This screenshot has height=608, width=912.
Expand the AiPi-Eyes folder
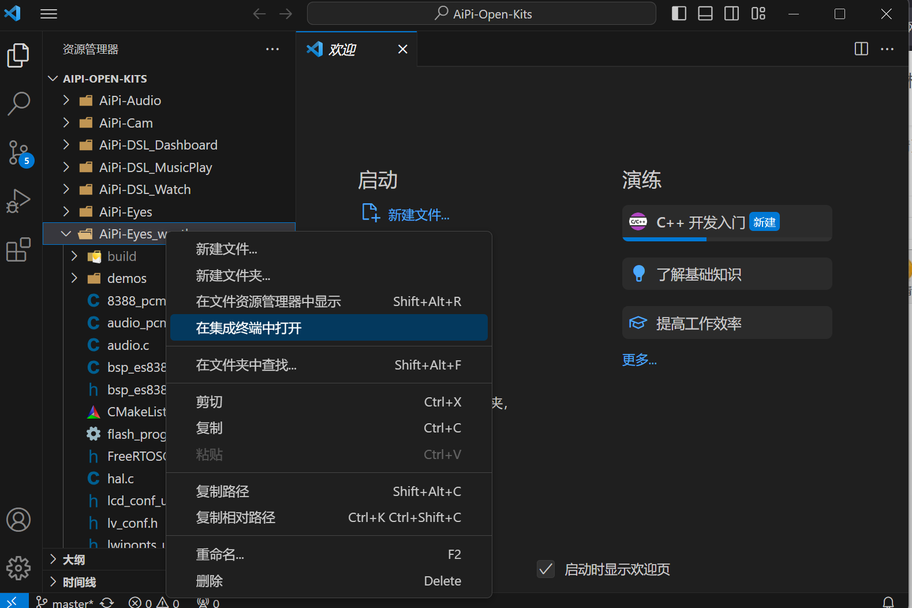click(170, 212)
